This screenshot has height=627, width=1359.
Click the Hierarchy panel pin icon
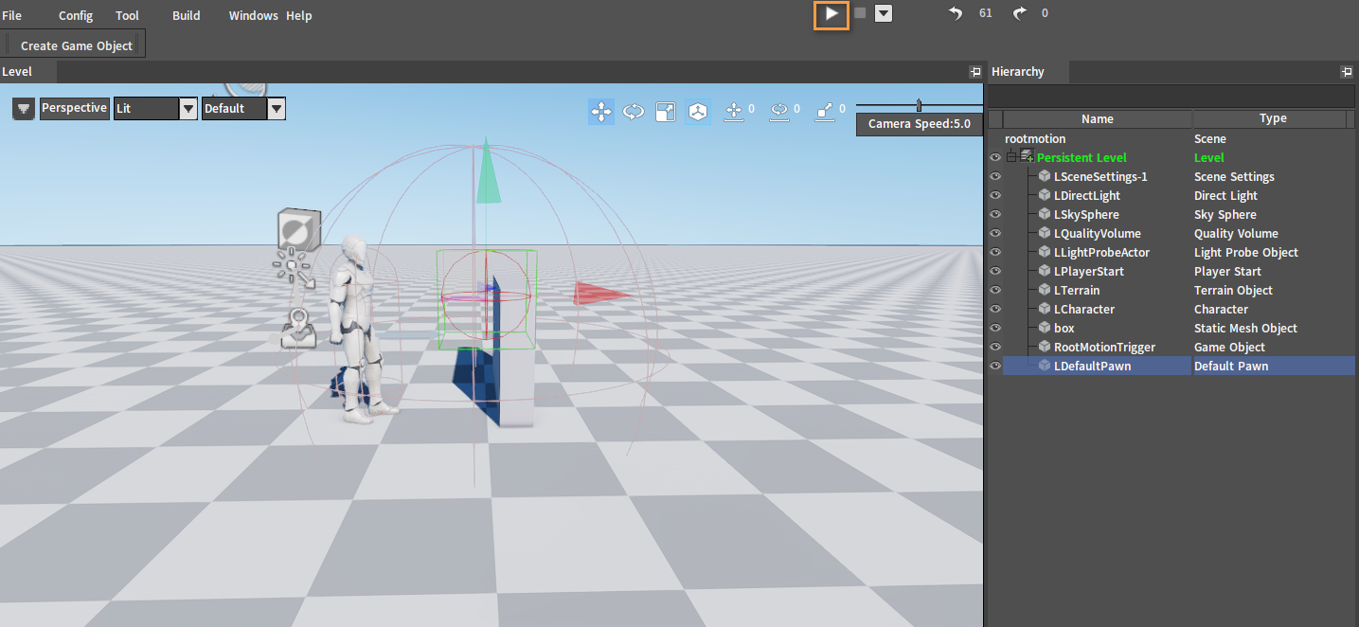click(x=1347, y=72)
